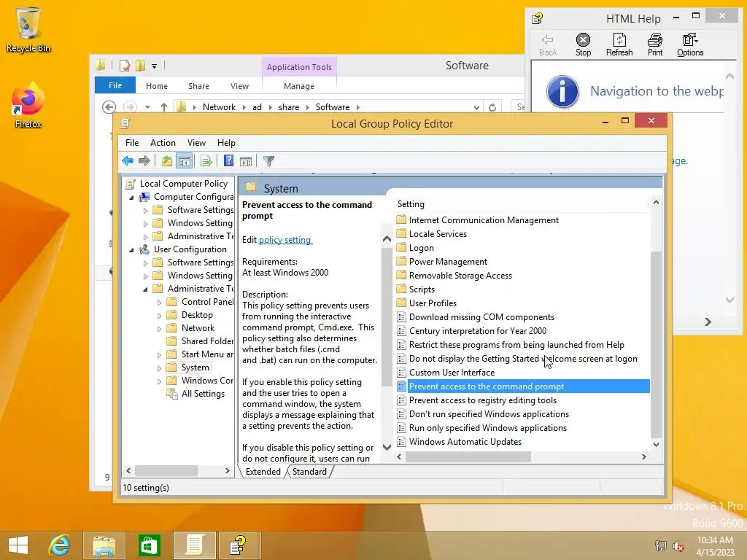Collapse User Administrative Templates node
Image resolution: width=747 pixels, height=560 pixels.
145,289
